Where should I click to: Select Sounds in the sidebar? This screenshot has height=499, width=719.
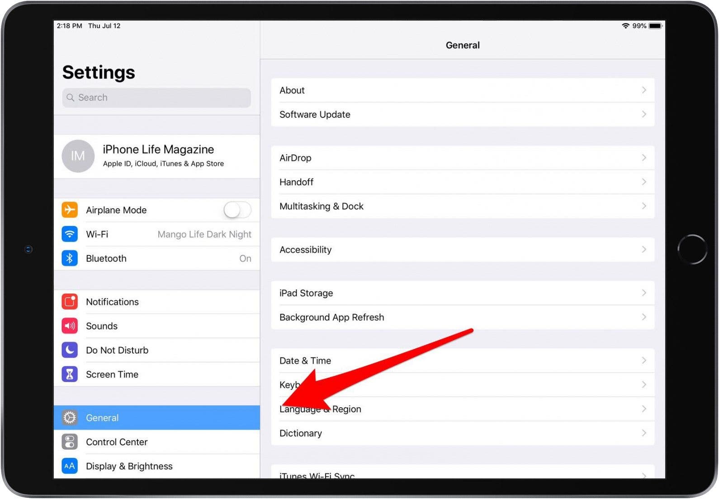tap(157, 326)
